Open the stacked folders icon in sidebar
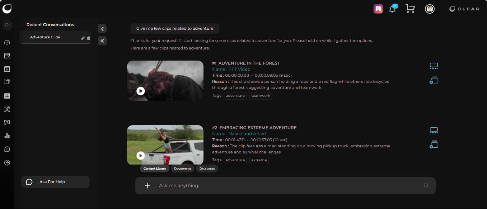Image resolution: width=487 pixels, height=209 pixels. pyautogui.click(x=7, y=82)
